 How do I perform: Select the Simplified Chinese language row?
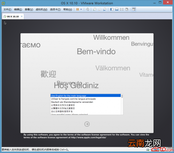(86, 105)
